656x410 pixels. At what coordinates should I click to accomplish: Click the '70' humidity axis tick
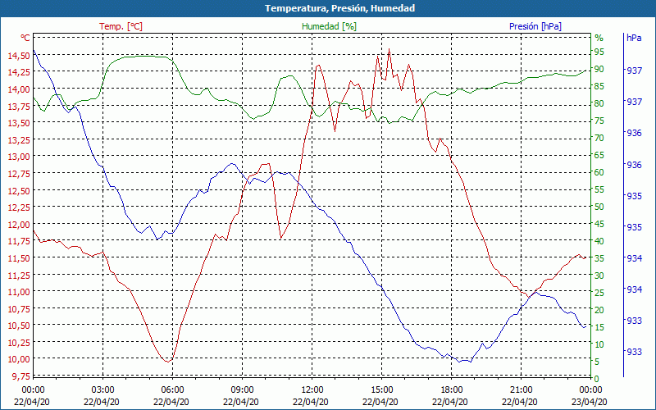point(599,138)
